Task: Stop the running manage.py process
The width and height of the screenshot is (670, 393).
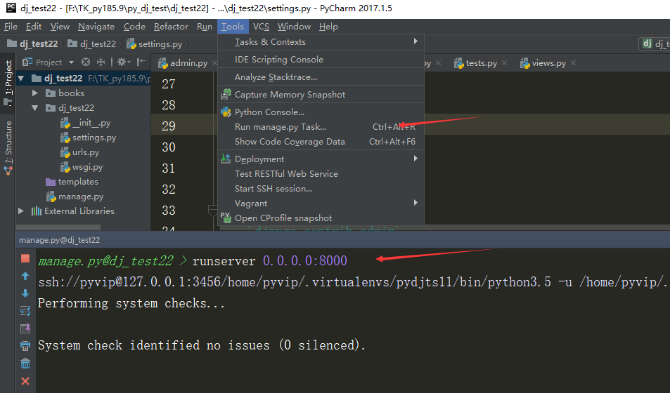Action: click(x=25, y=258)
